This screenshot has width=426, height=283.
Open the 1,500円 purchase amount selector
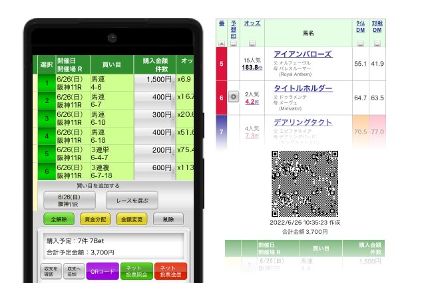[x=154, y=79]
